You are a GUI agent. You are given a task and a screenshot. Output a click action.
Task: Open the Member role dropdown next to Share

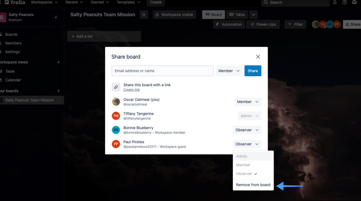(x=229, y=71)
